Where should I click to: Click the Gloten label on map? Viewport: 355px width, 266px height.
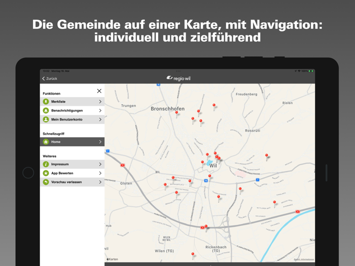point(126,183)
